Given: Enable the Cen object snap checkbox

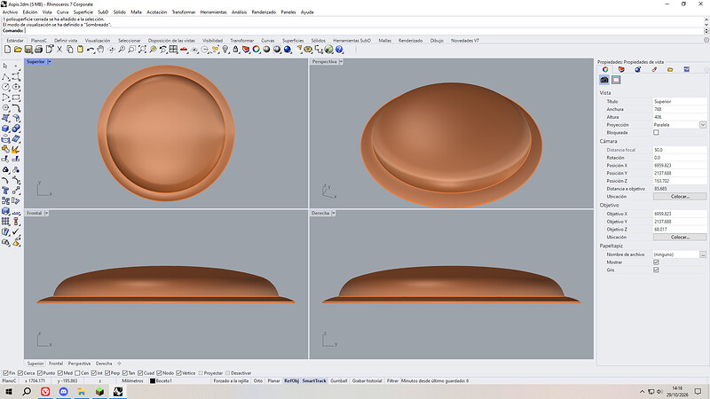Looking at the screenshot, I should 77,373.
